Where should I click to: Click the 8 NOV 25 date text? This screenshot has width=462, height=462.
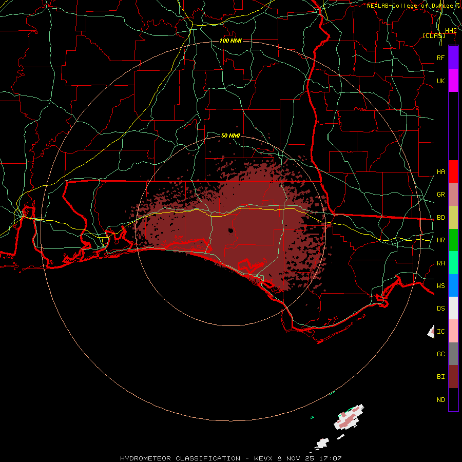coord(296,458)
